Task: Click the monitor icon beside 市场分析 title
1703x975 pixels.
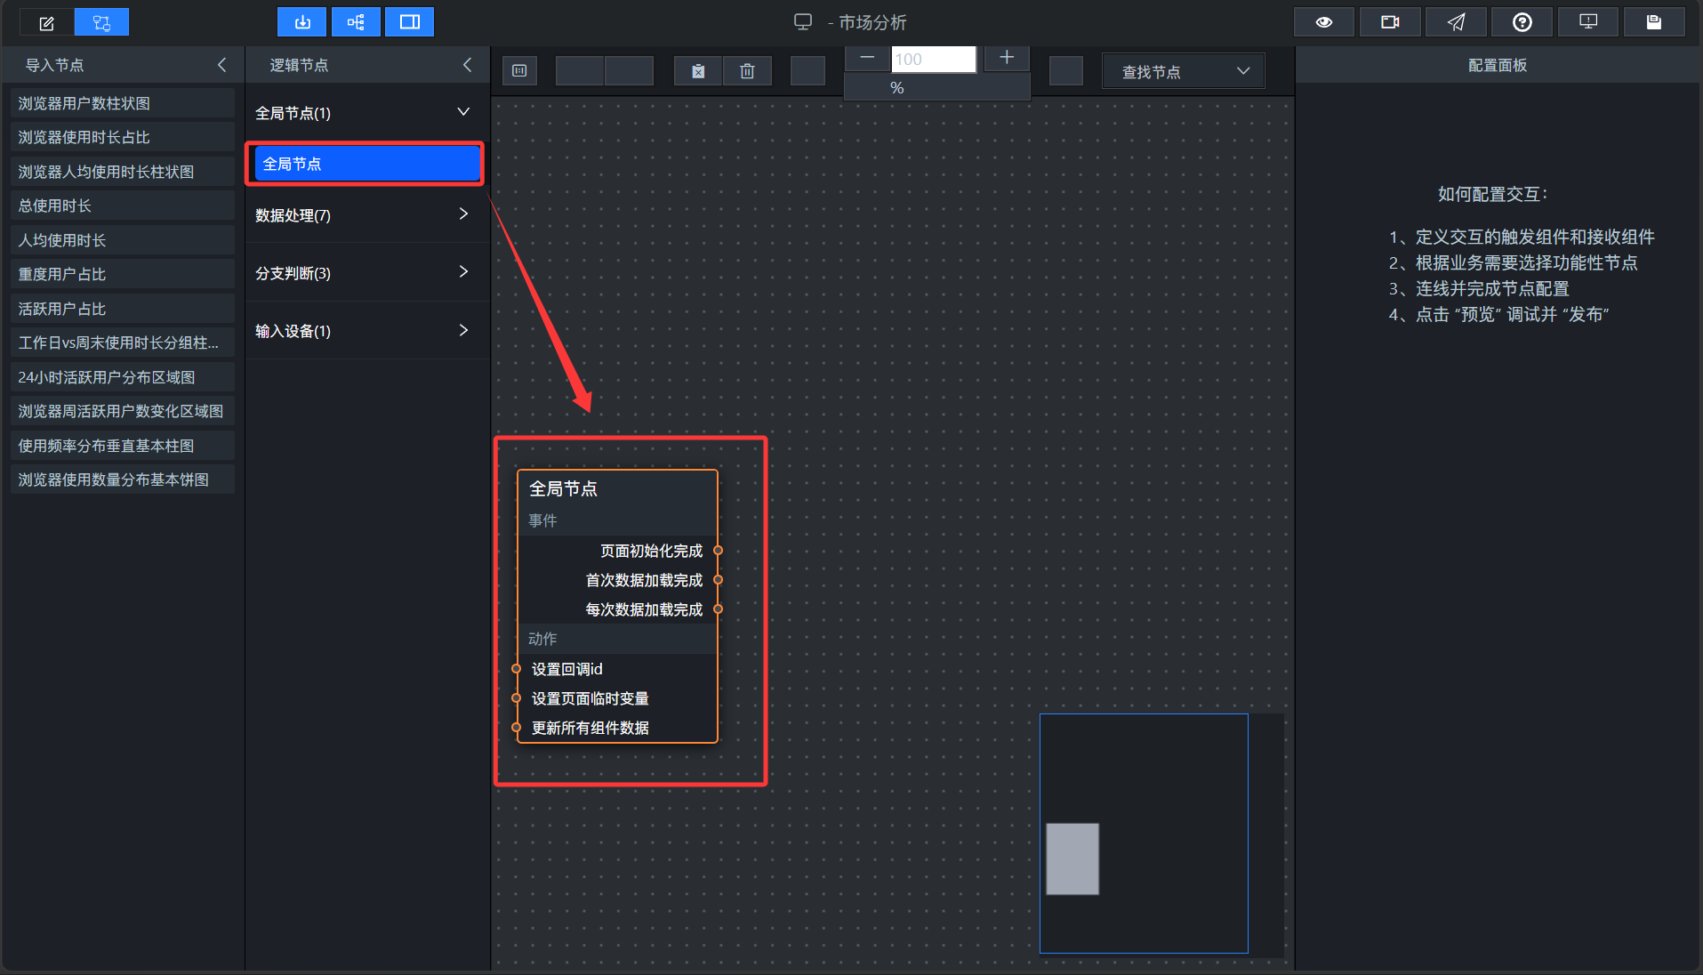Action: click(803, 22)
